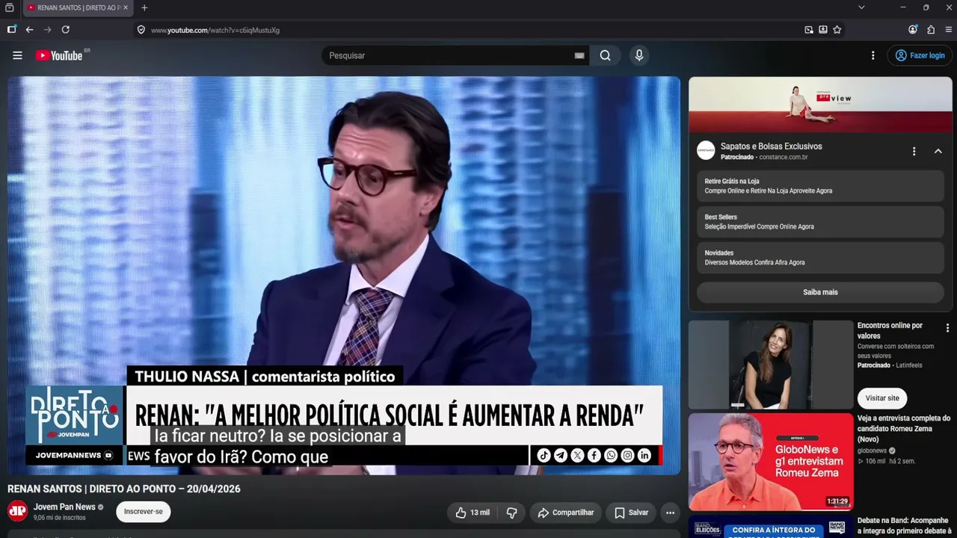Open YouTube settings three-dot menu
This screenshot has height=538, width=957.
pos(873,55)
